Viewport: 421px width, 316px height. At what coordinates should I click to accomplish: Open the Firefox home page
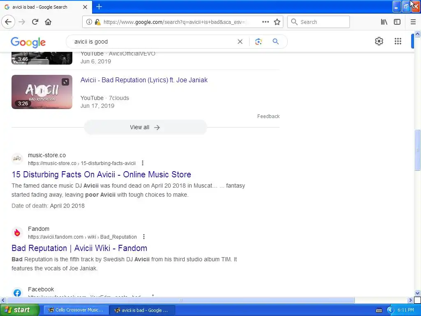48,22
